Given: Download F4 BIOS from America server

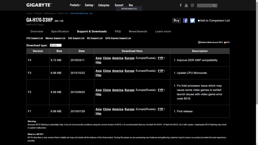Looking at the screenshot, I should pos(118,58).
